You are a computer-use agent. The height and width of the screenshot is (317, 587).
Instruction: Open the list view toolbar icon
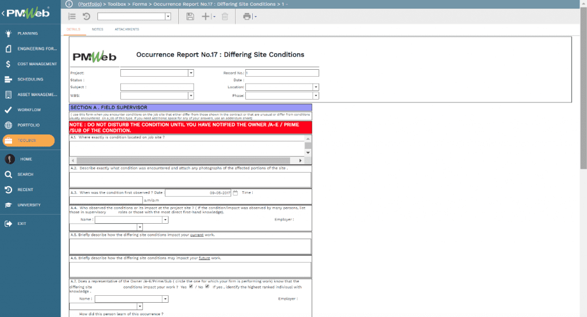pyautogui.click(x=72, y=17)
